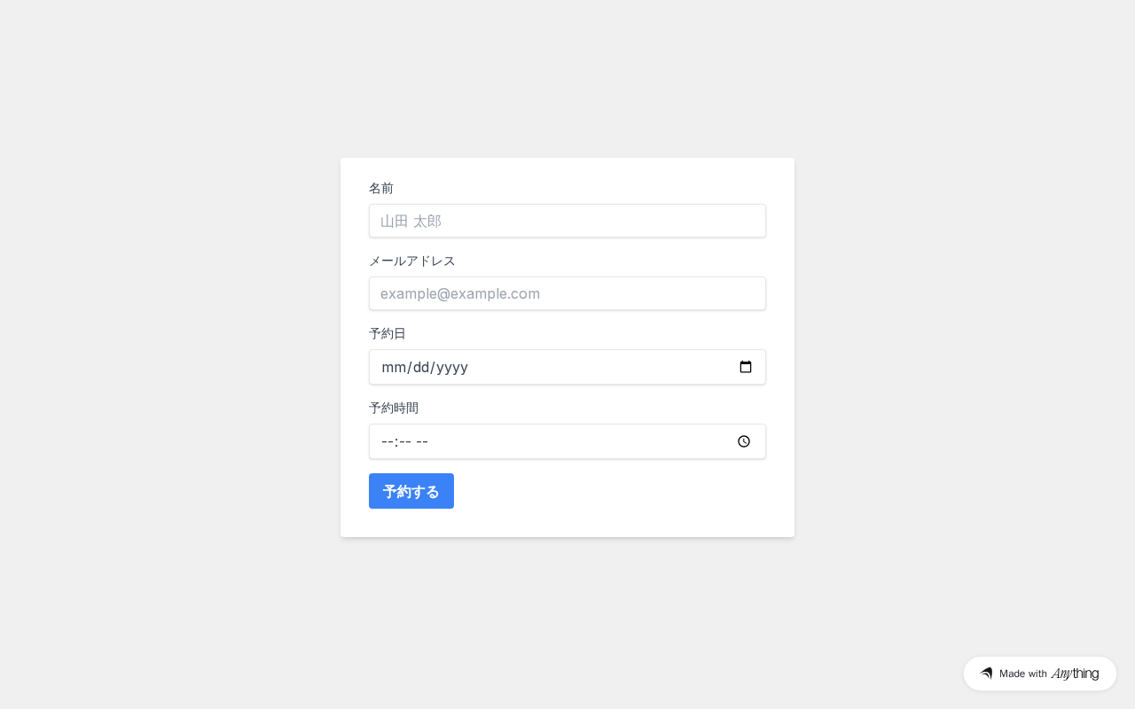1135x709 pixels.
Task: Click the 予約時間 label
Action: 394,408
